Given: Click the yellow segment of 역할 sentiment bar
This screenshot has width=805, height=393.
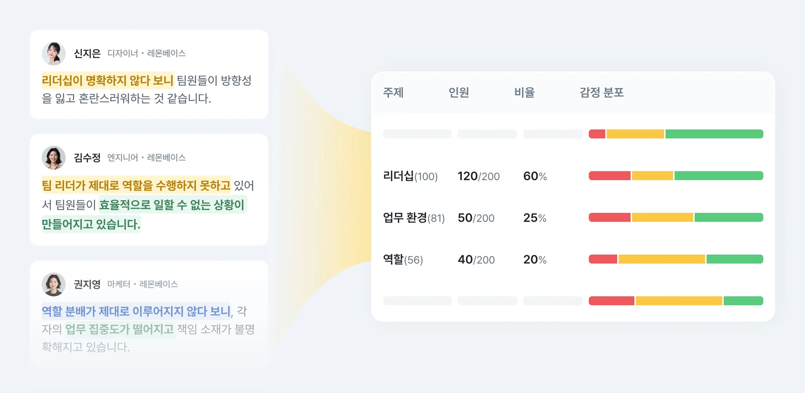Looking at the screenshot, I should [x=661, y=259].
